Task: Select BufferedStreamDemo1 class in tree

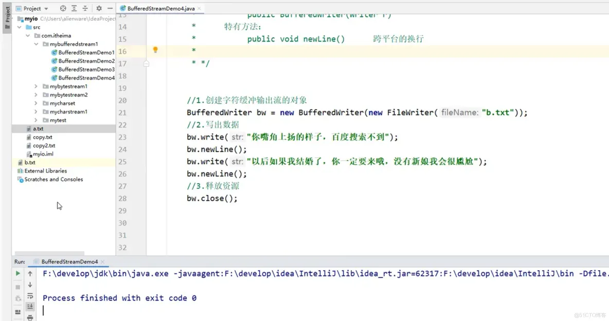Action: pos(86,52)
